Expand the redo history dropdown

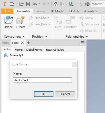tap(49, 4)
